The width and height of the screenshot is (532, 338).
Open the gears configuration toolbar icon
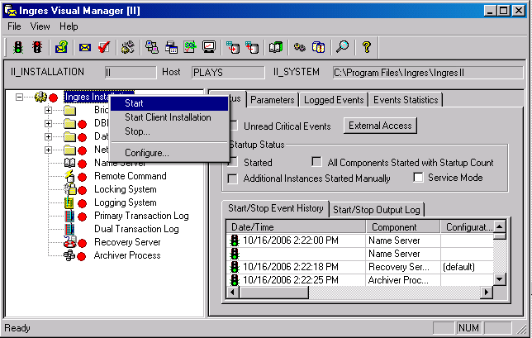pos(128,47)
